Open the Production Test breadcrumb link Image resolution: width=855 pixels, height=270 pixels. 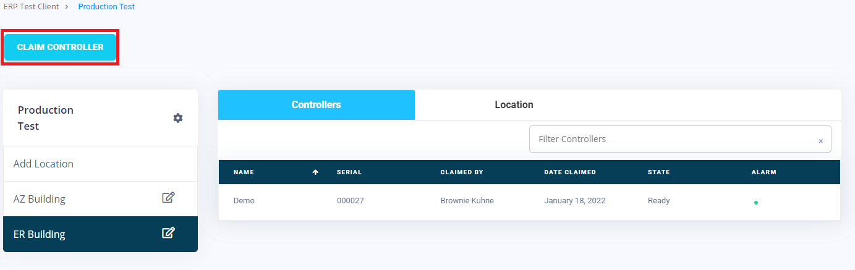pos(106,7)
